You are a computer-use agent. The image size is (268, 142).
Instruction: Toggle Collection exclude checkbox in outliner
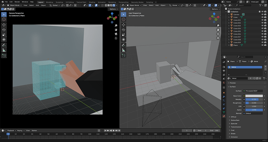(x=259, y=12)
